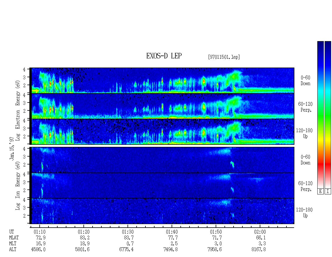This screenshot has height=257, width=332.
Task: Click the ALT value 5801.6
Action: (82, 250)
